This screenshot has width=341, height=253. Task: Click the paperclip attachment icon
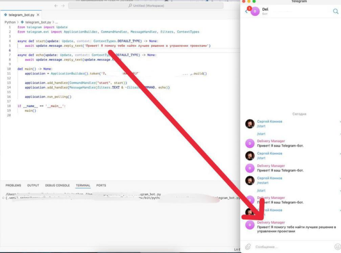[248, 246]
